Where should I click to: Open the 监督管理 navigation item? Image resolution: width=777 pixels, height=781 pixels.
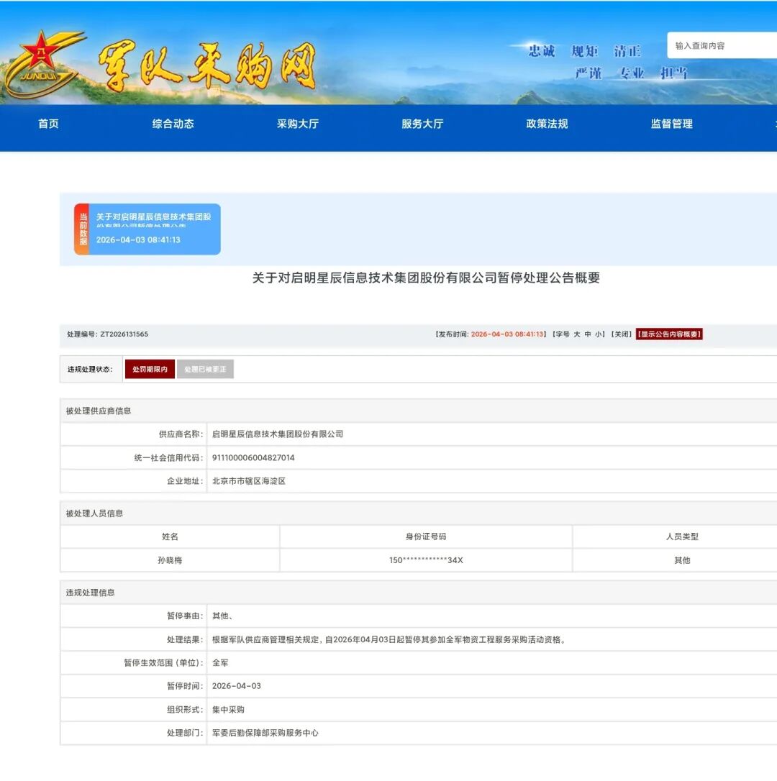click(x=671, y=124)
